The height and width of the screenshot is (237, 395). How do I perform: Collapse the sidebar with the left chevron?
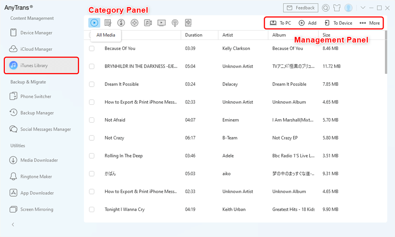[x=13, y=225]
